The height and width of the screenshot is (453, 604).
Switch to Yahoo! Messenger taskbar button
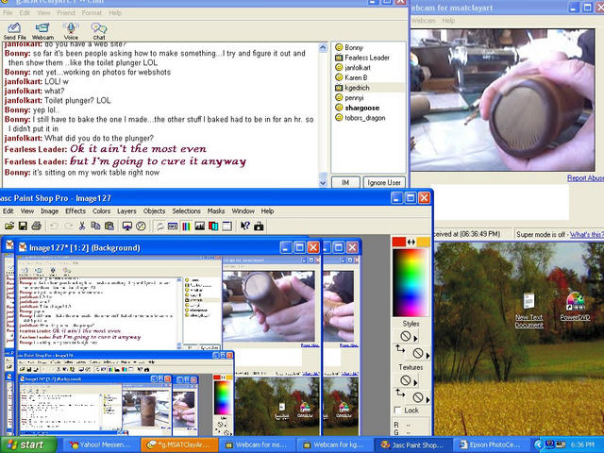coord(99,445)
